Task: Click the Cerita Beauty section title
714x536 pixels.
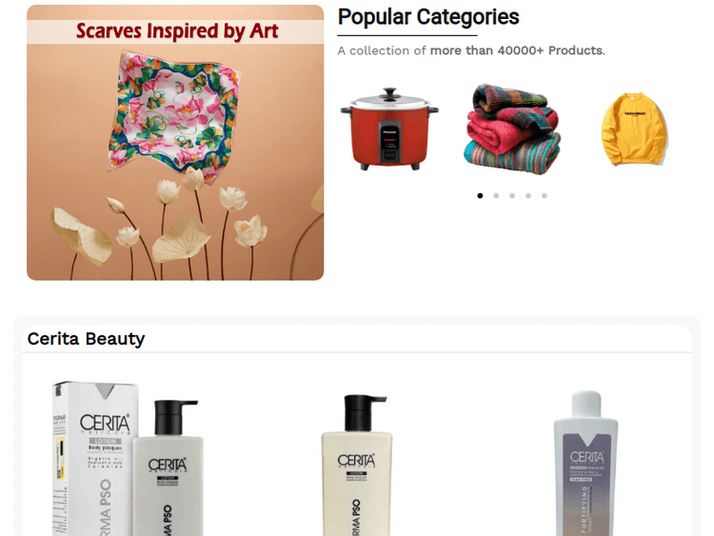Action: (86, 339)
